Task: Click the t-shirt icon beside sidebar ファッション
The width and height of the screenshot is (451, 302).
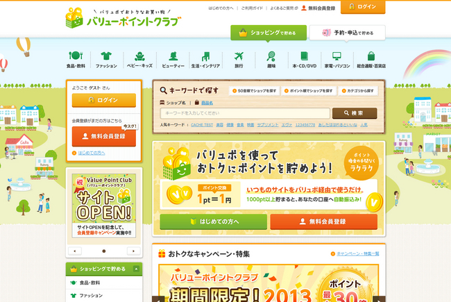Action: (74, 295)
